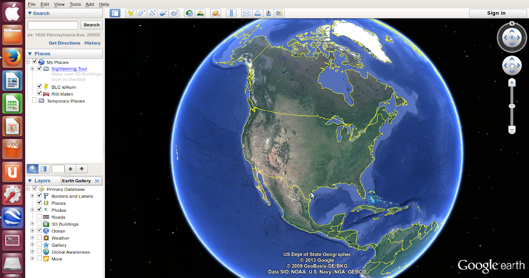This screenshot has width=529, height=278.
Task: Open the Tools menu
Action: 75,4
